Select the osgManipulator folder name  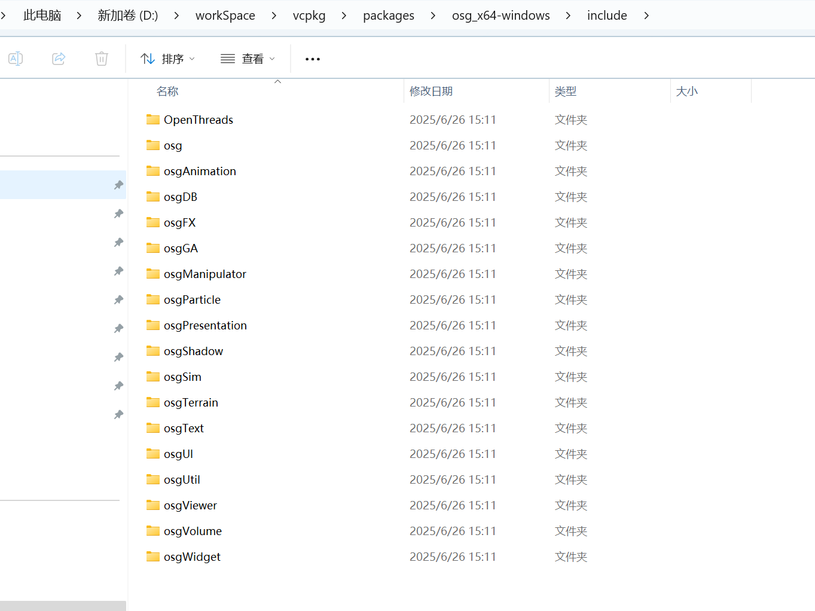coord(205,274)
